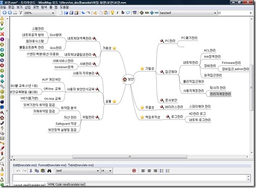Toggle bulleted list in note editor

162,171
